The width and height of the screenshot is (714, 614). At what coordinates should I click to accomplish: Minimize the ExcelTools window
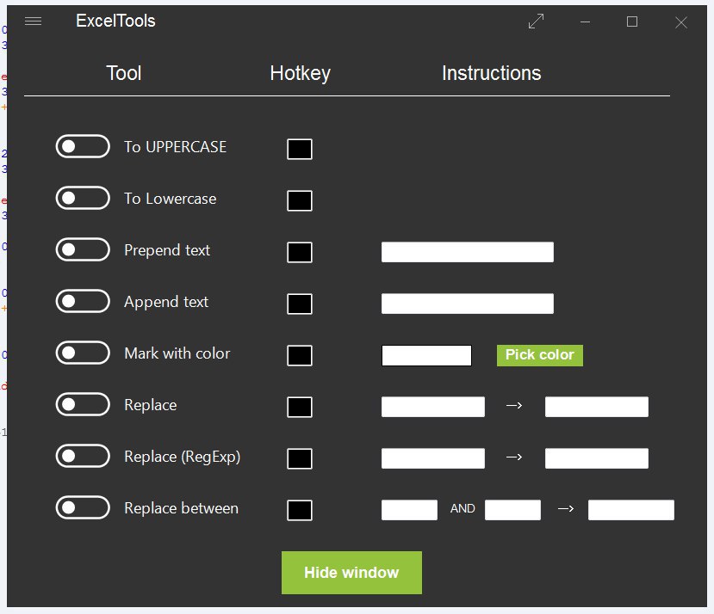click(x=585, y=21)
